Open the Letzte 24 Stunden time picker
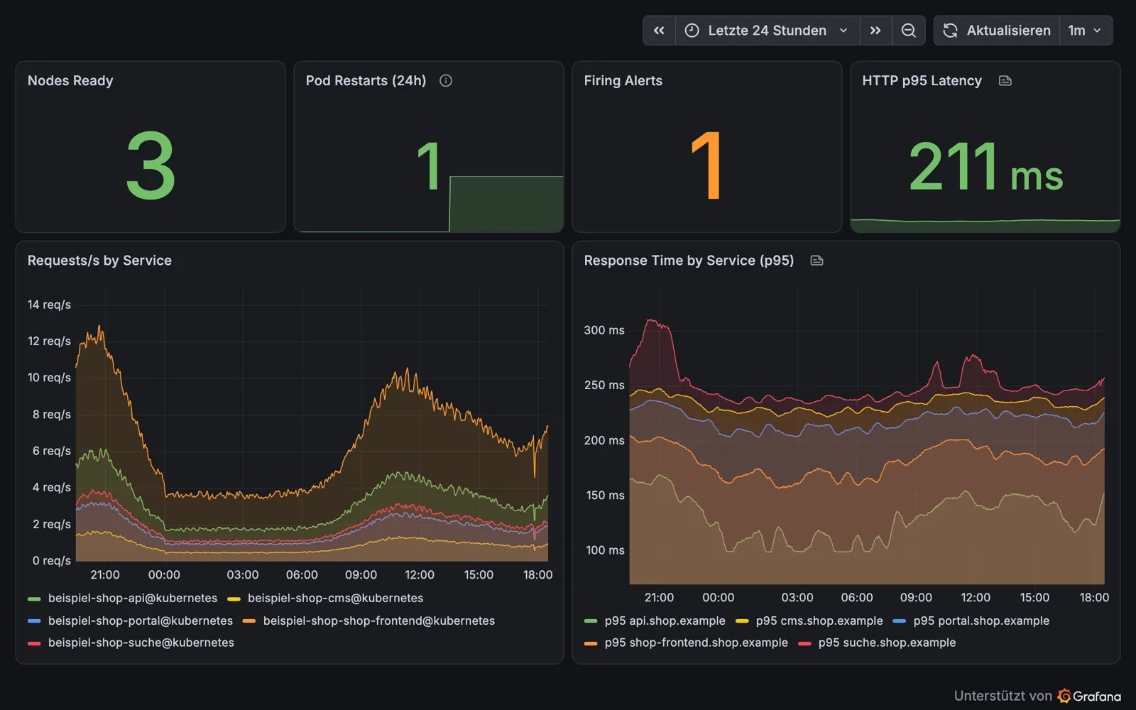The image size is (1136, 710). pos(767,31)
